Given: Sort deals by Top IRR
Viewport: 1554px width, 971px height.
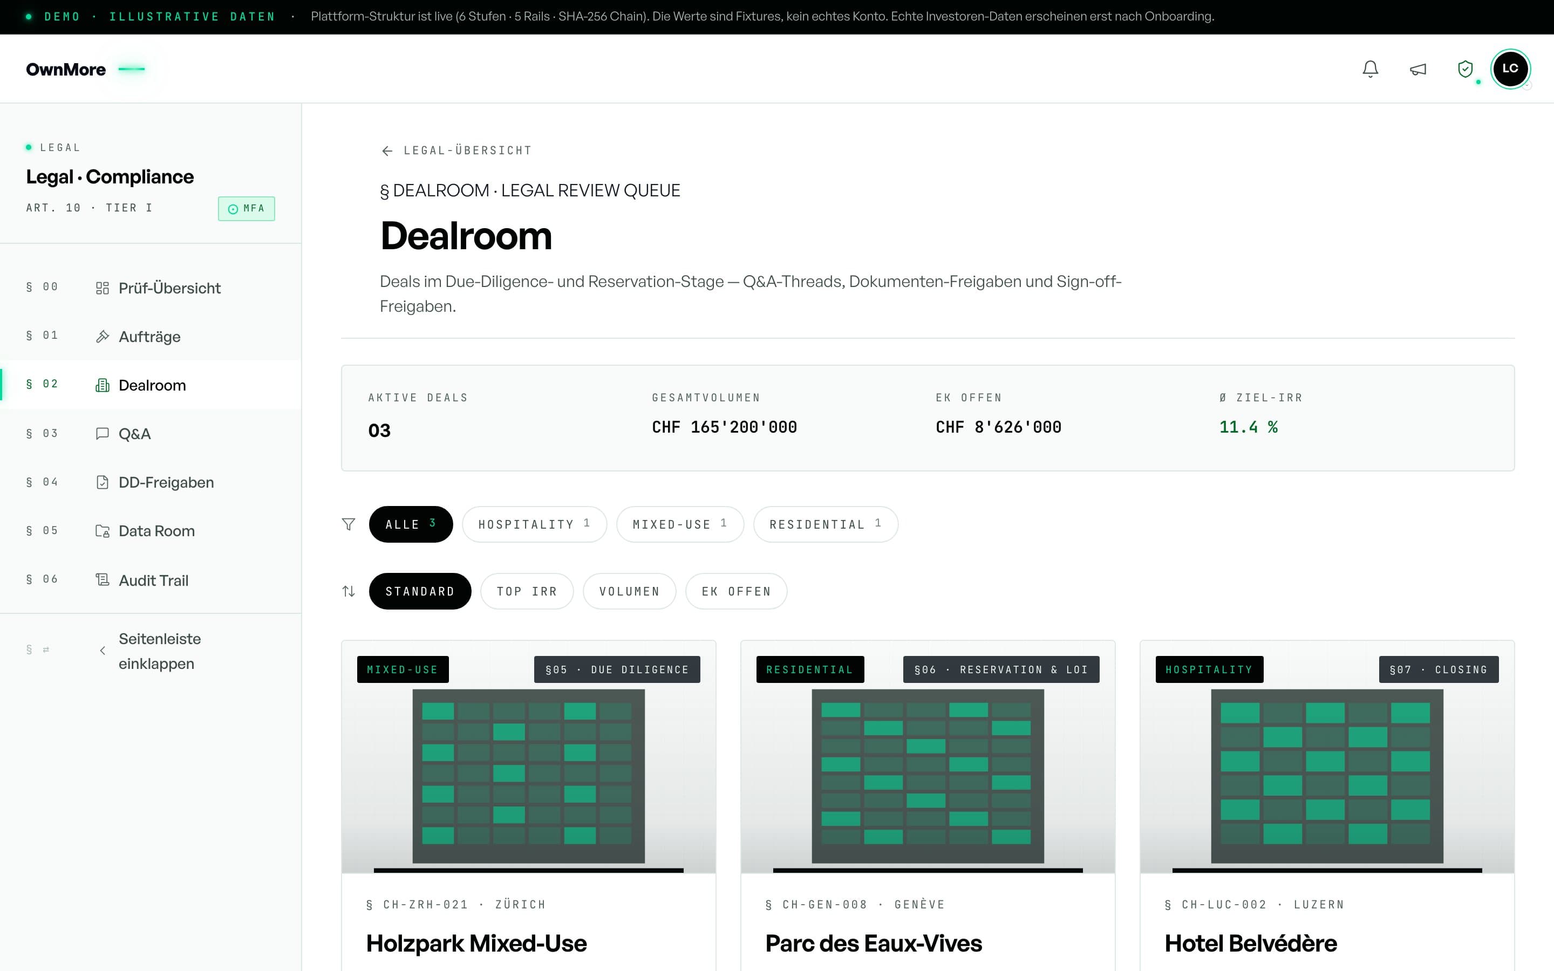Looking at the screenshot, I should click(527, 591).
